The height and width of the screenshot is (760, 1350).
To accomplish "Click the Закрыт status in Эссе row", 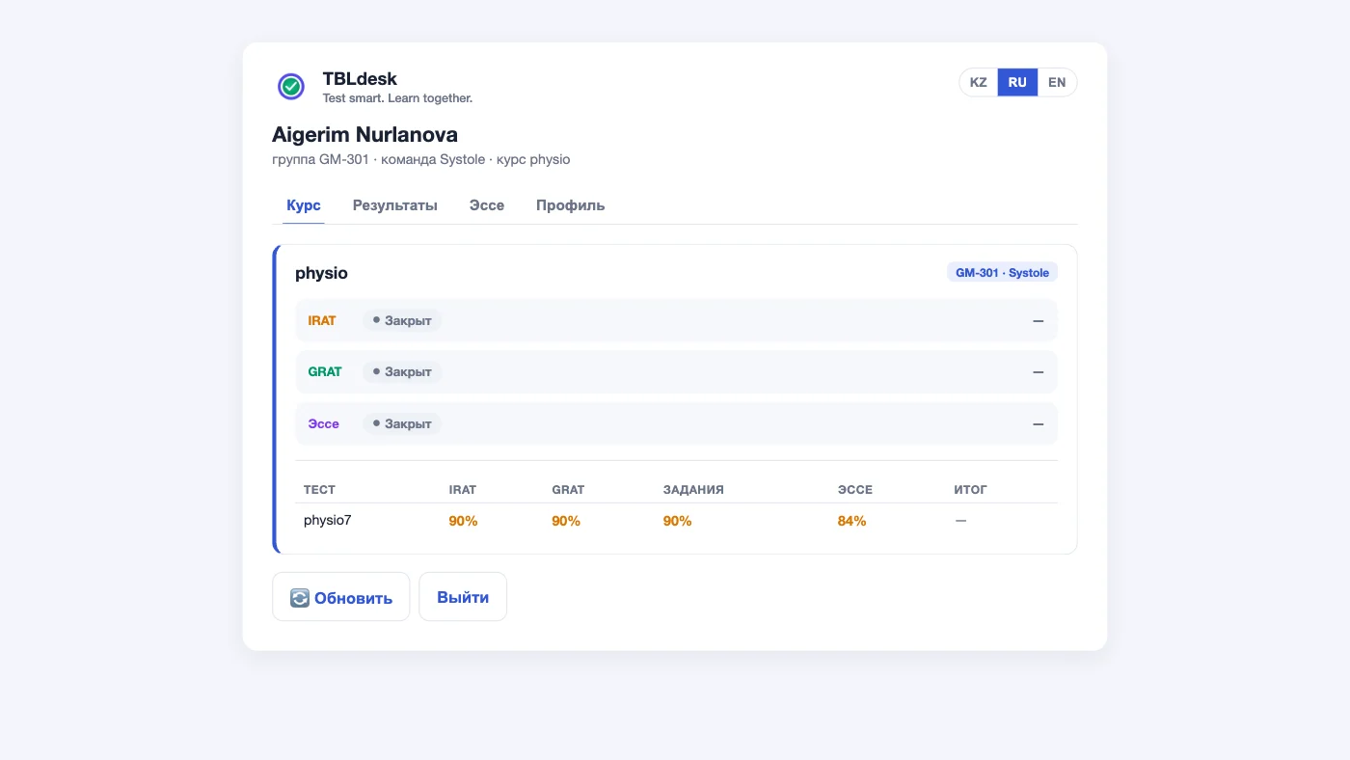I will click(402, 423).
